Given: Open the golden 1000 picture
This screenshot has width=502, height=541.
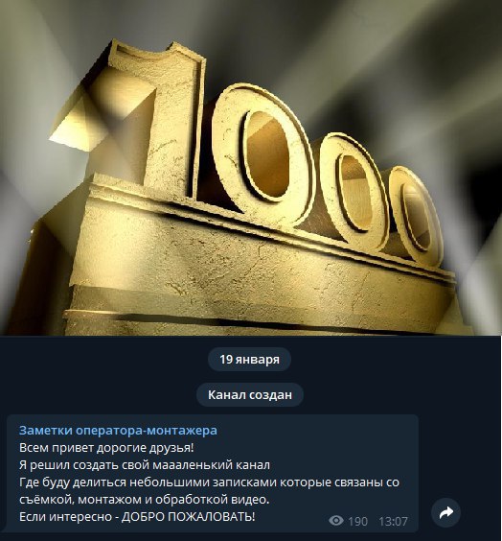Looking at the screenshot, I should (250, 168).
